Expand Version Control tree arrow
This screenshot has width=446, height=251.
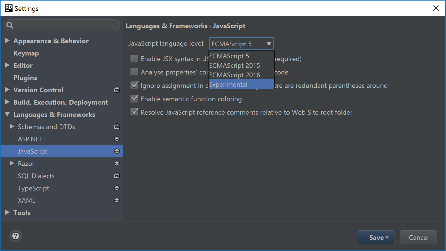[8, 90]
